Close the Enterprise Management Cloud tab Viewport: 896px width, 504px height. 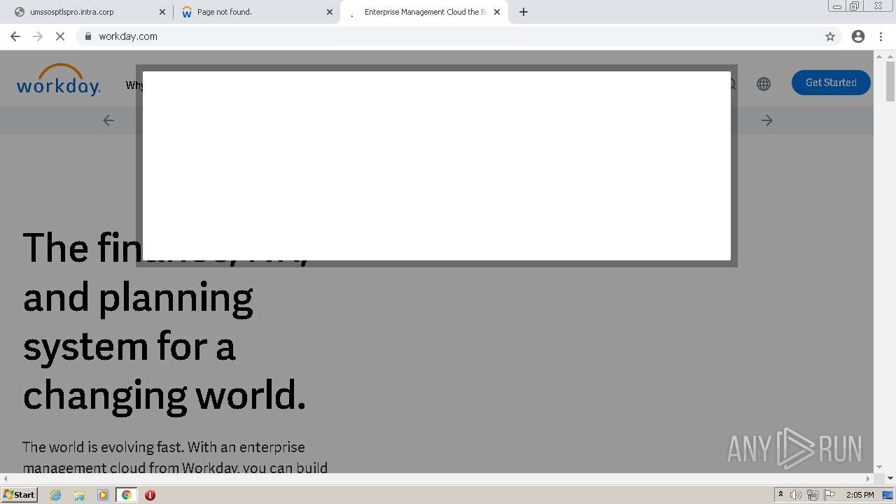tap(497, 12)
